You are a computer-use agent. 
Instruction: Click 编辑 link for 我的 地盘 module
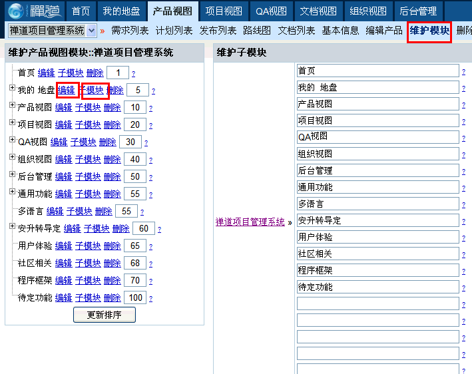point(67,90)
